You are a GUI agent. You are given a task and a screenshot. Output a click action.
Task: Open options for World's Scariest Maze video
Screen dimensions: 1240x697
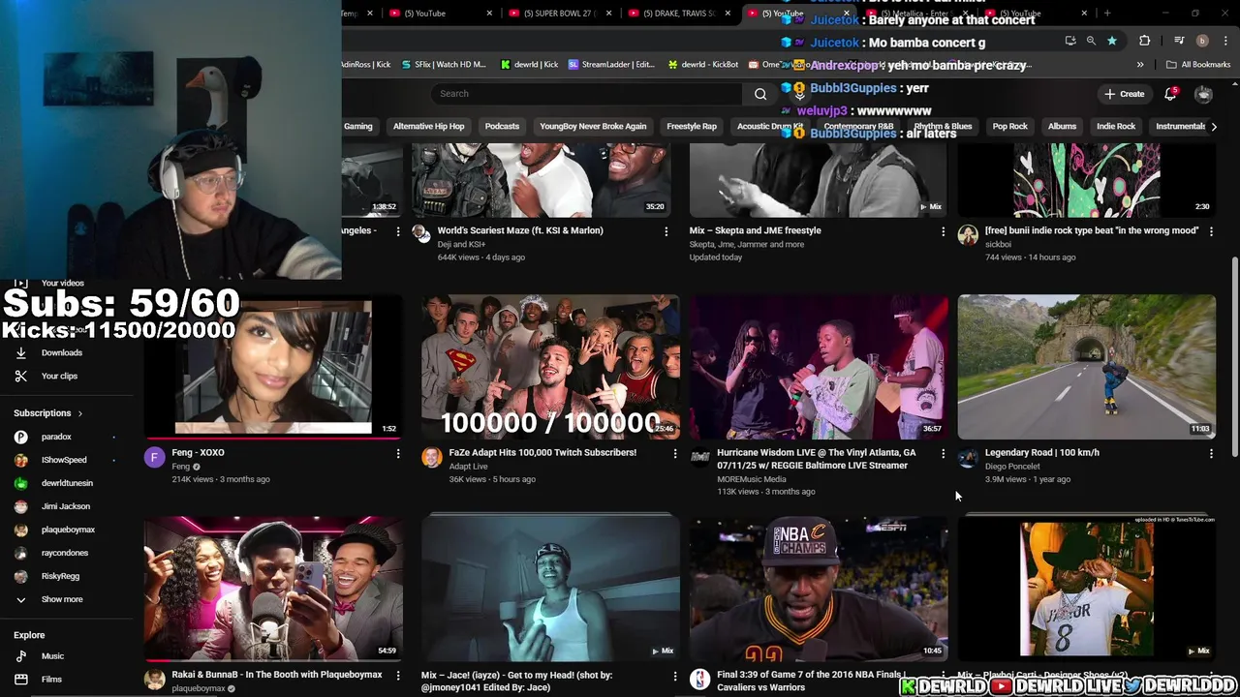pos(666,231)
